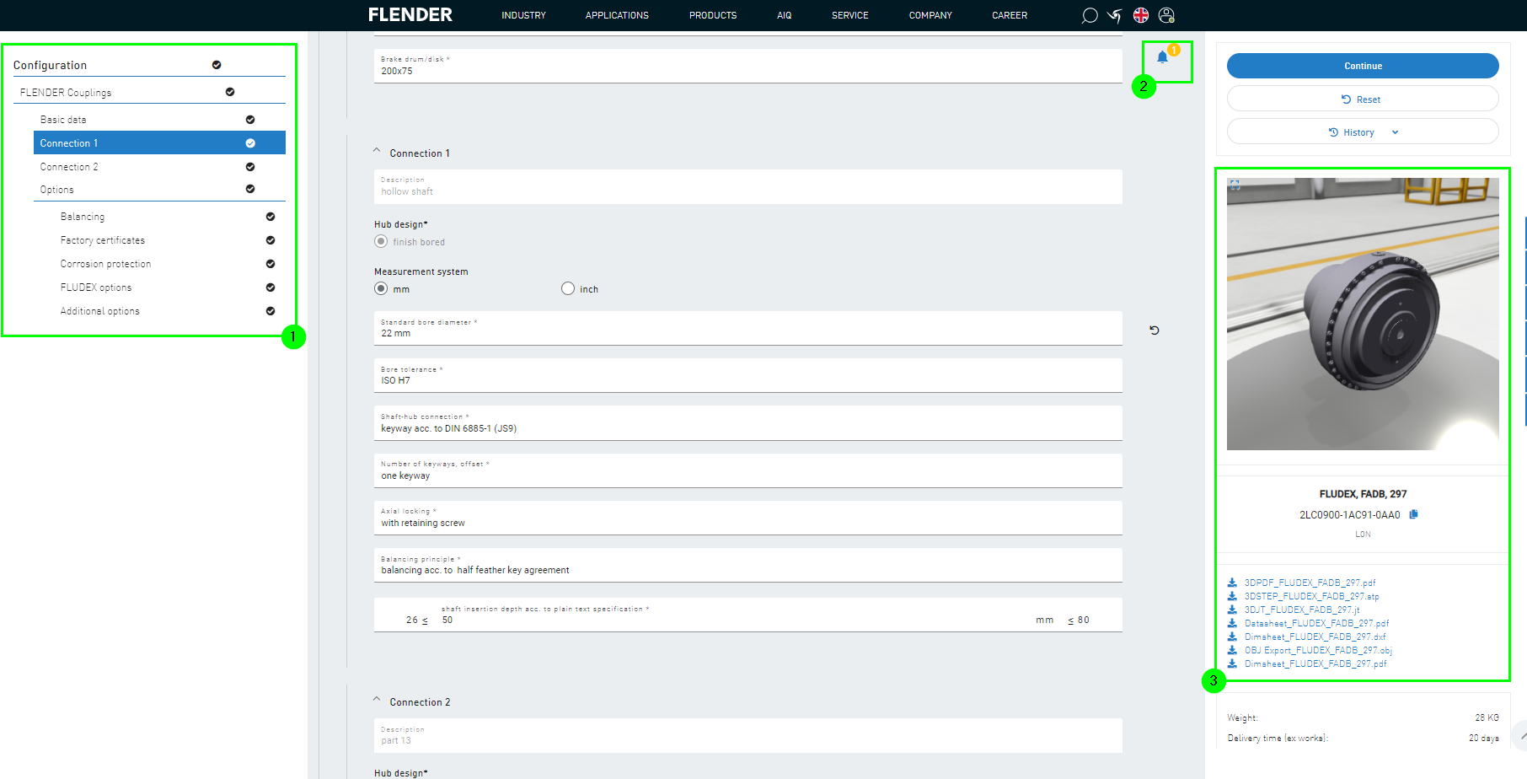The height and width of the screenshot is (779, 1527).
Task: Open the search icon in header
Action: (1090, 15)
